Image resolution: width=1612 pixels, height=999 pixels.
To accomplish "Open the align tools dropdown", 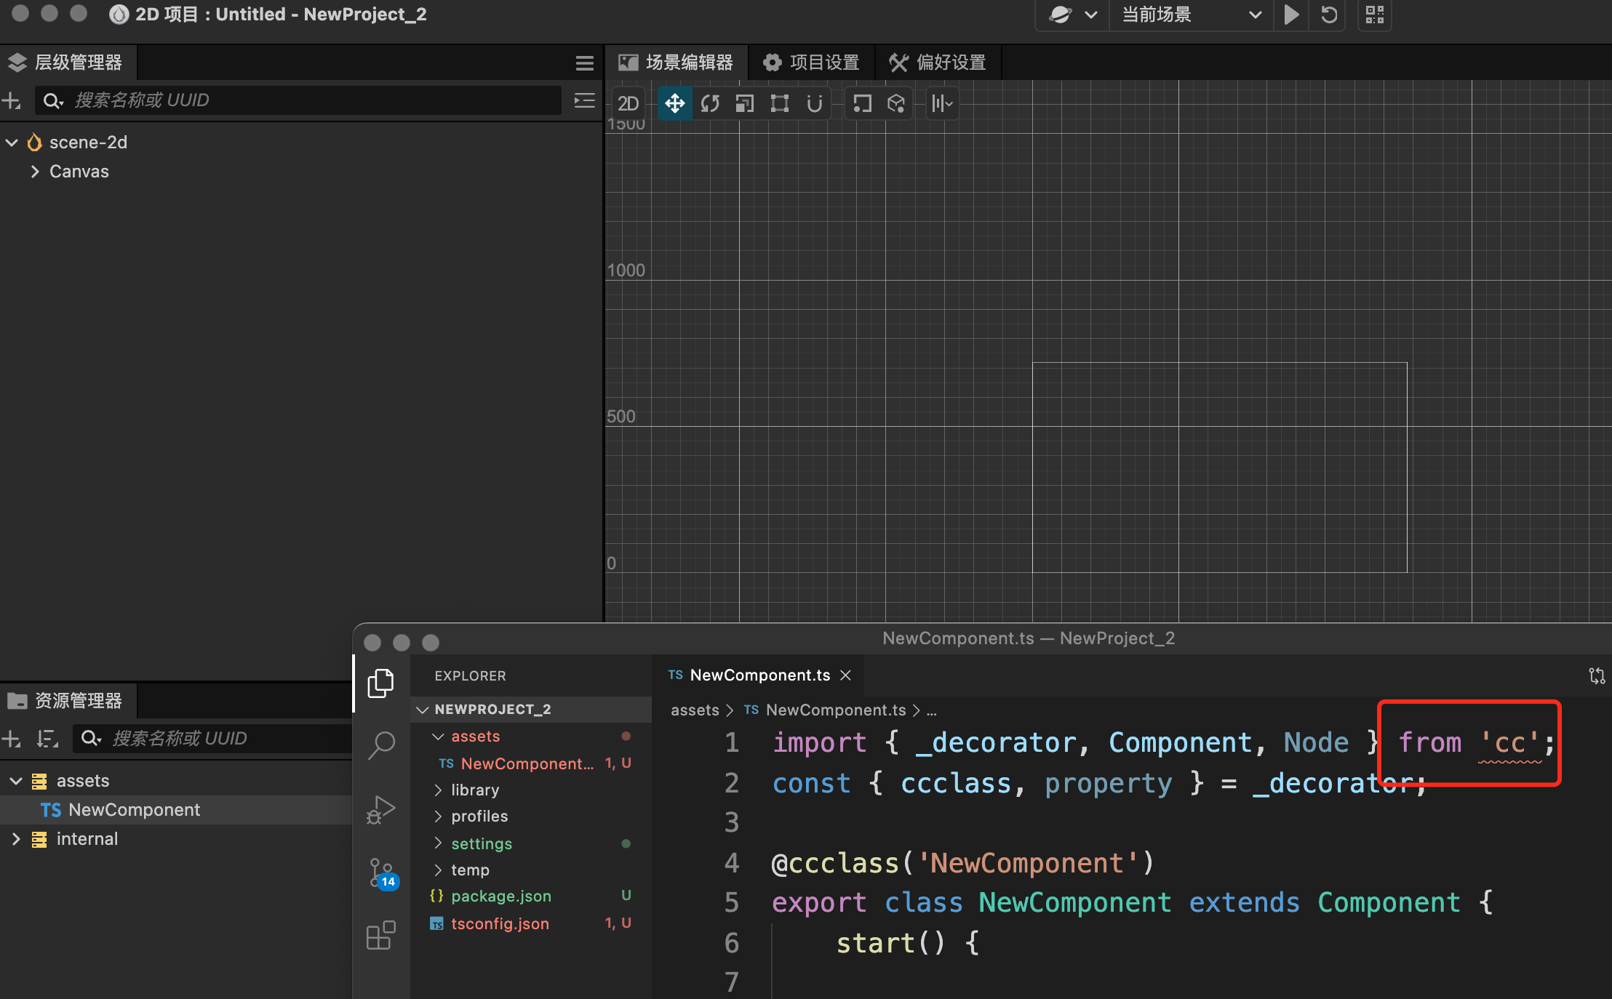I will [x=943, y=103].
